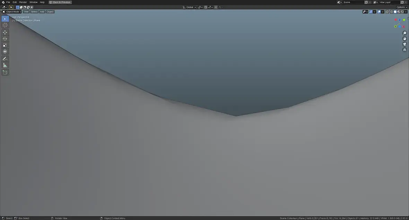Screen dimensions: 409x220
Task: Select the Scale tool
Action: [x=5, y=45]
